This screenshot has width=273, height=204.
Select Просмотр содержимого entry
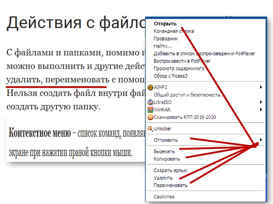pos(179,68)
